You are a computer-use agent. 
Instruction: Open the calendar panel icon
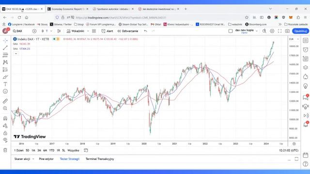[306, 155]
